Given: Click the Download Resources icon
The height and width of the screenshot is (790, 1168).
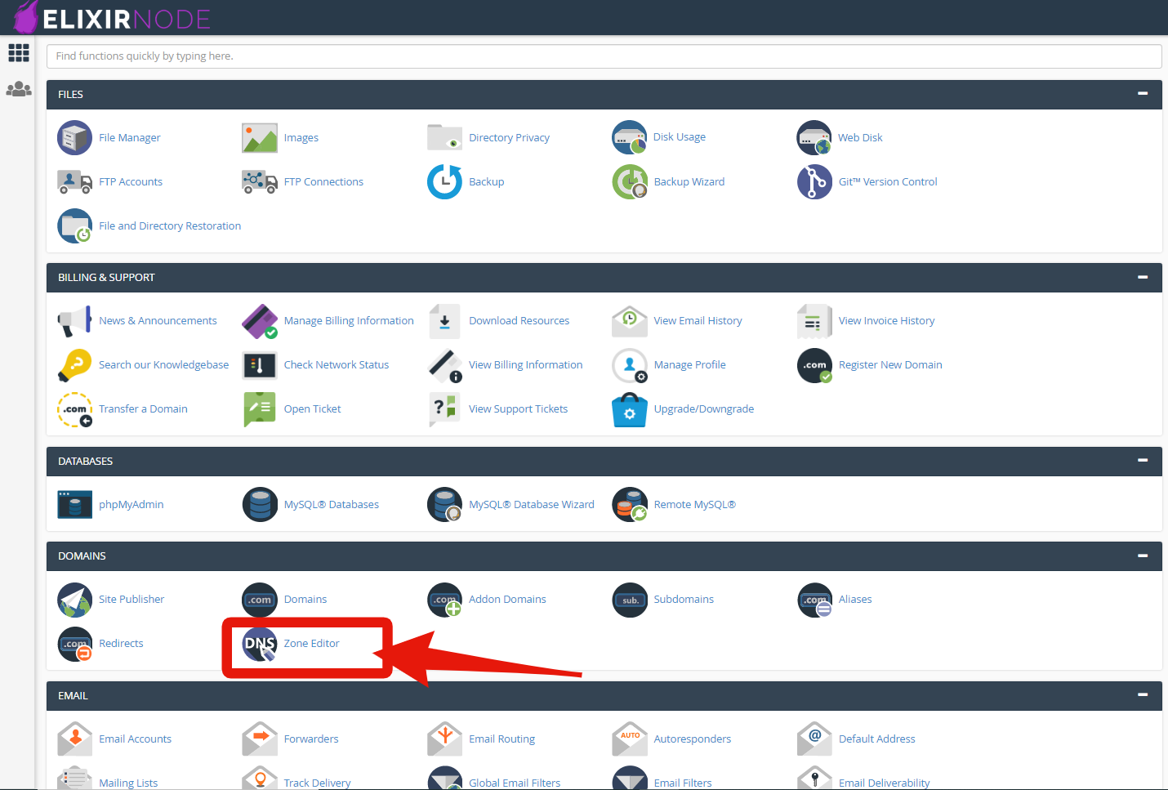Looking at the screenshot, I should click(x=444, y=321).
